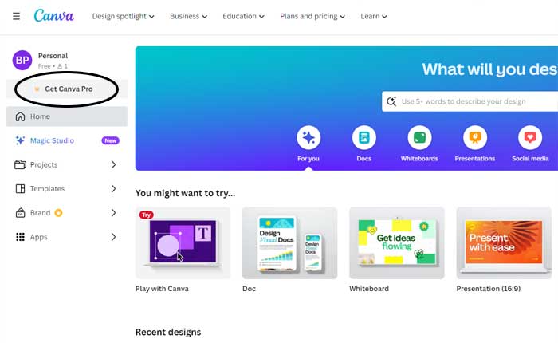Click the Presentation (16:9) label
Image resolution: width=558 pixels, height=343 pixels.
[489, 289]
